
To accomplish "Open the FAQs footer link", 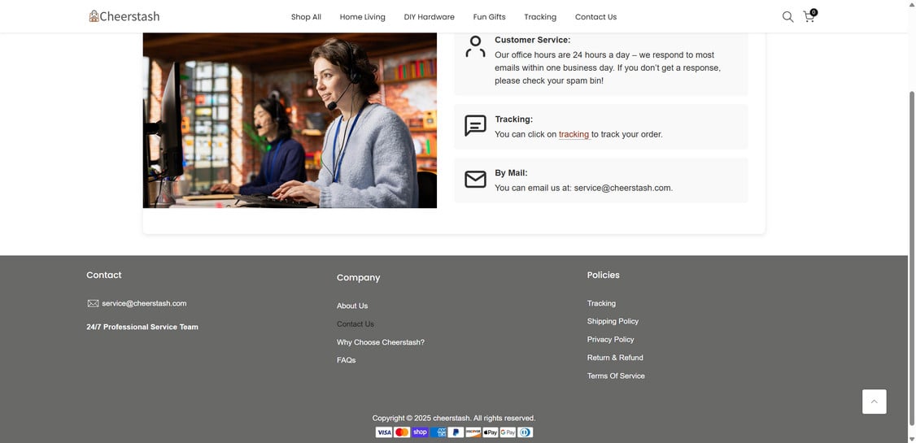I will coord(346,360).
